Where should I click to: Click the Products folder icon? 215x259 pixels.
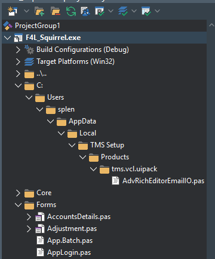tap(94, 158)
